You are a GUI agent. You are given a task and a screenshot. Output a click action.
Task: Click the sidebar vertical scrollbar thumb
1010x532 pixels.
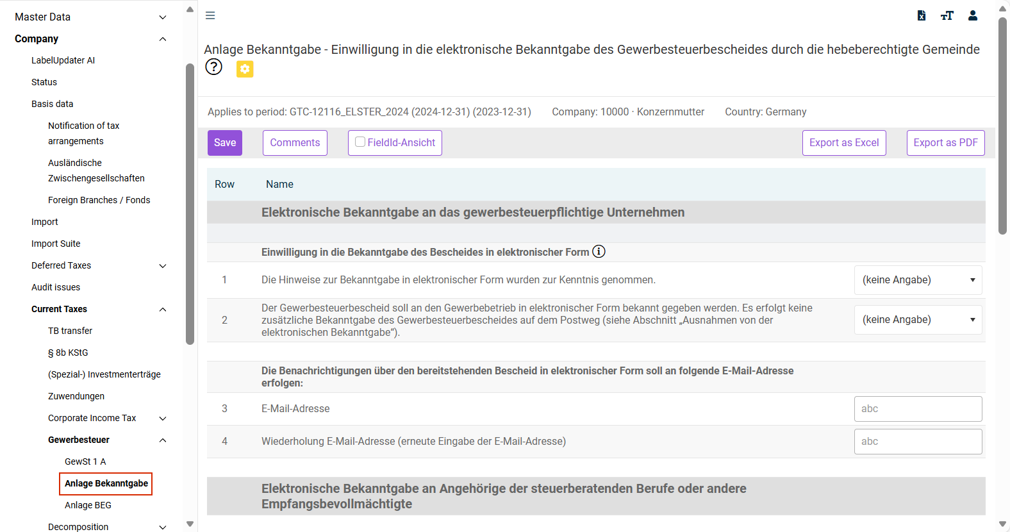[x=190, y=204]
